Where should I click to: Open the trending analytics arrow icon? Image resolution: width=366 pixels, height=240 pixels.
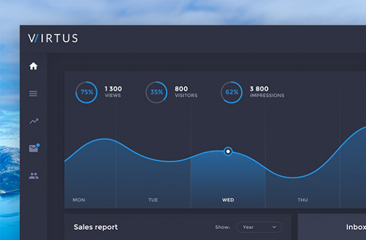(33, 121)
